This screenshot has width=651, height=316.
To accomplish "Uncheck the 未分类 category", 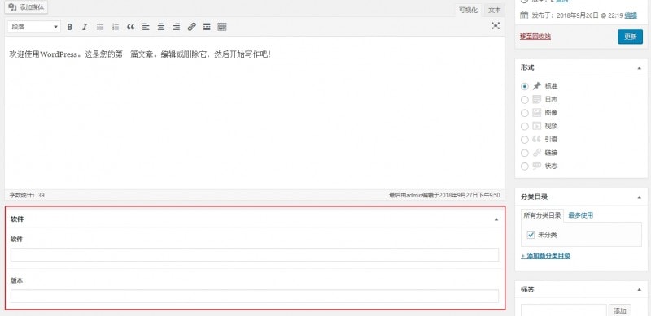I will [531, 235].
